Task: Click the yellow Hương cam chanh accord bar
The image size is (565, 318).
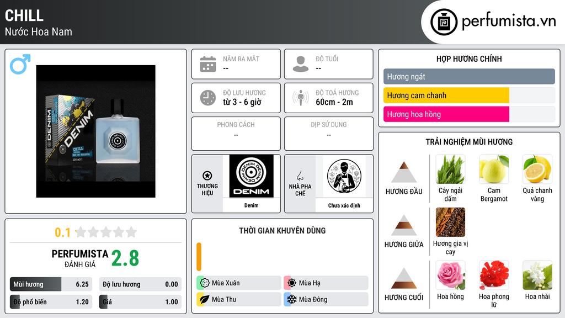Action: point(446,96)
